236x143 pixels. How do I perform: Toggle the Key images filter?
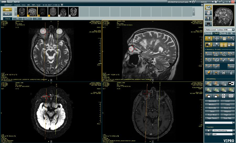7,14
